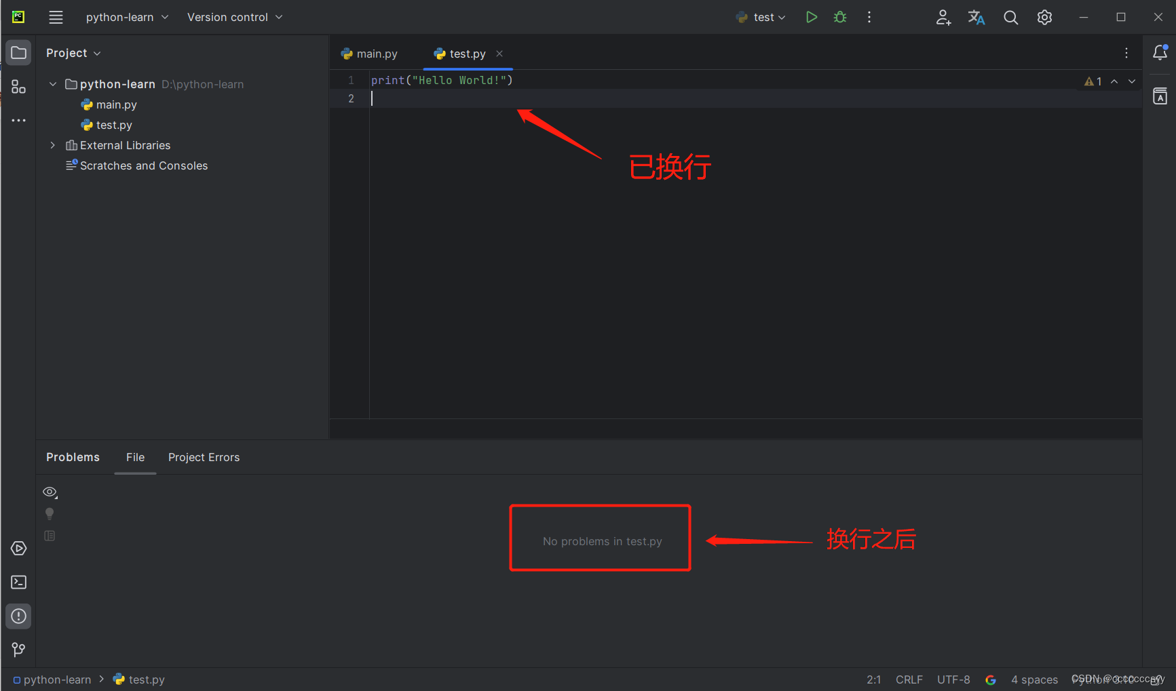Open the Terminal tool window icon
This screenshot has width=1176, height=691.
click(18, 582)
